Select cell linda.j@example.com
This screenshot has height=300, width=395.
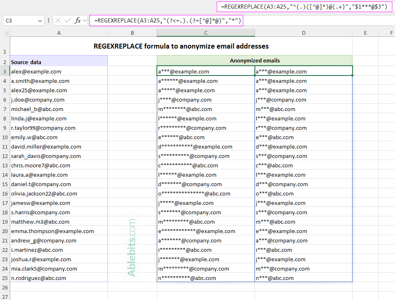click(59, 118)
